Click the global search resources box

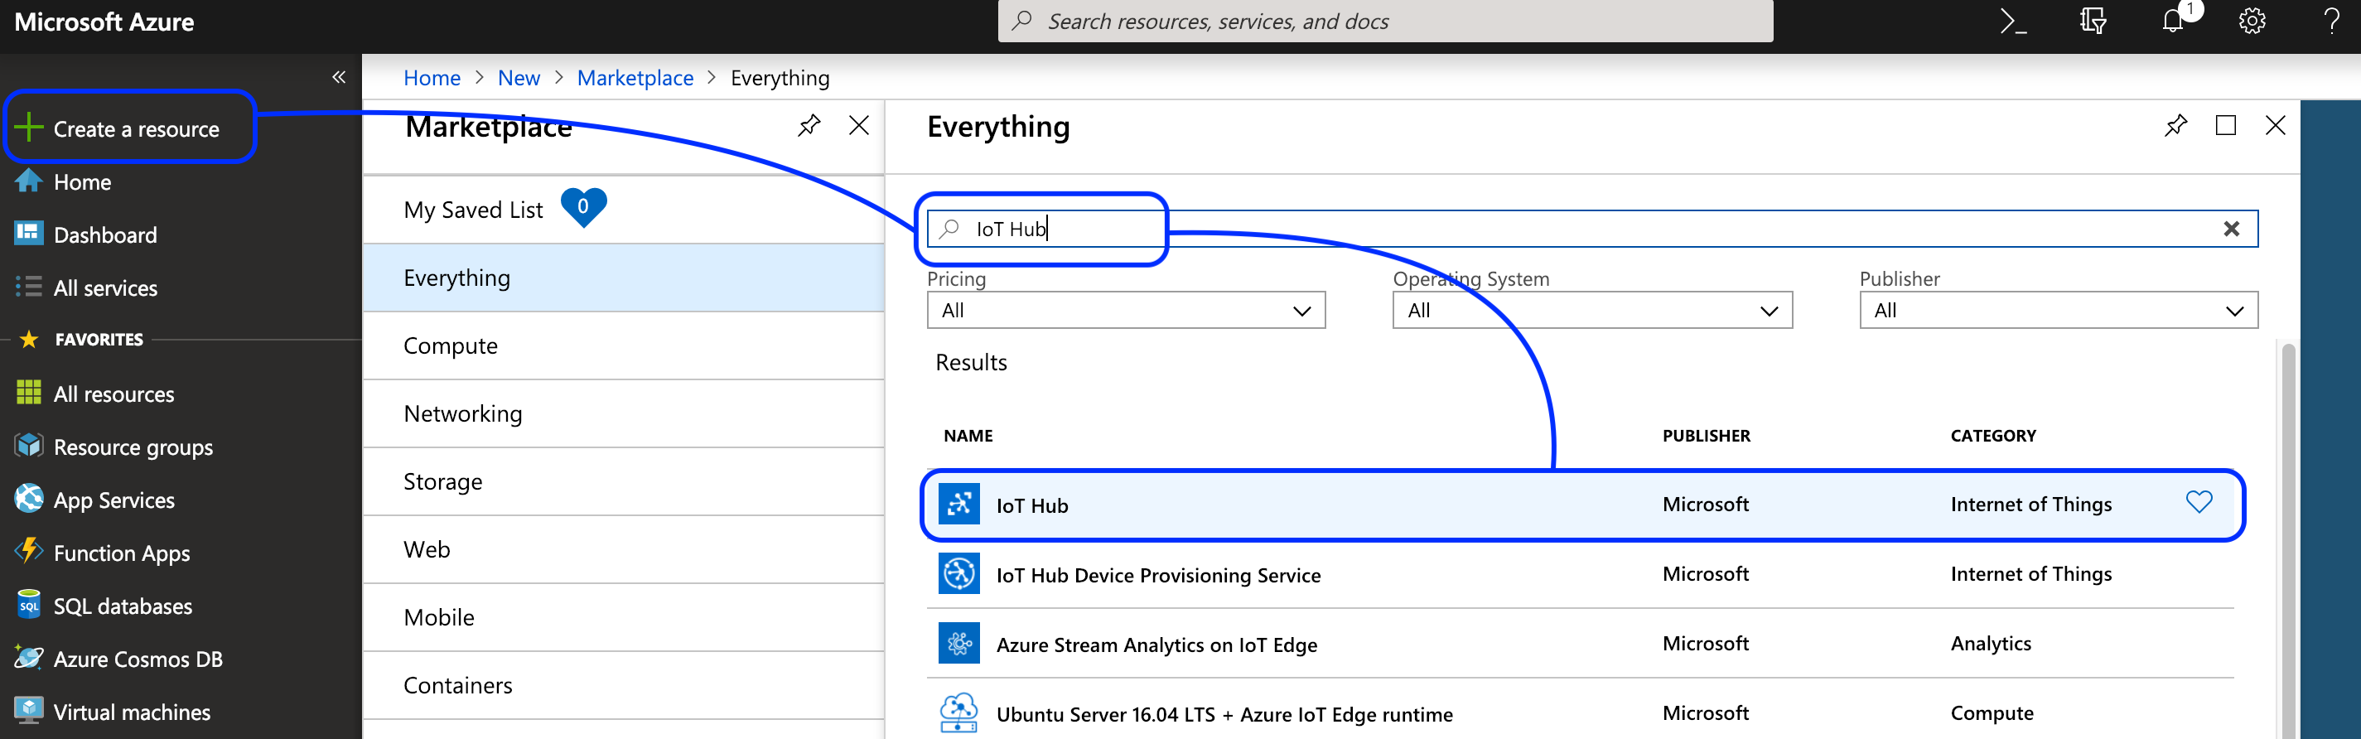coord(1385,21)
